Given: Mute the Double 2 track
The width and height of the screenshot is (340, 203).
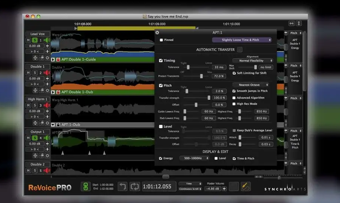Looking at the screenshot, I should (x=28, y=171).
